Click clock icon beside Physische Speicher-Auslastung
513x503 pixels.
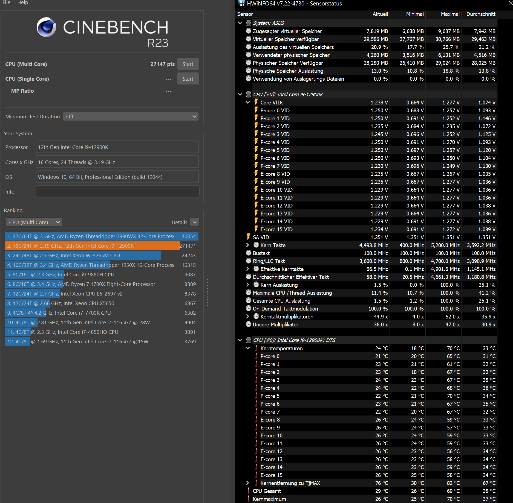point(249,71)
